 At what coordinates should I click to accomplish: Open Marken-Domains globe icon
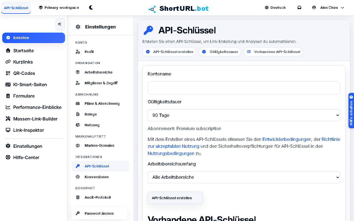(78, 145)
